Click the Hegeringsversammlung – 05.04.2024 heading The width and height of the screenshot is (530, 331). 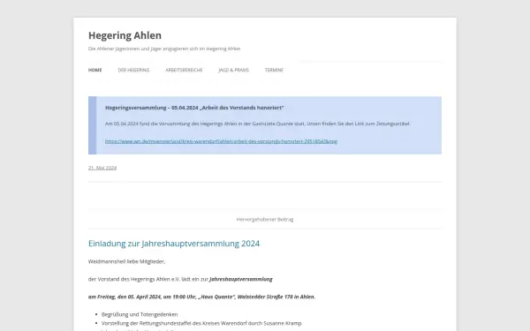[194, 108]
